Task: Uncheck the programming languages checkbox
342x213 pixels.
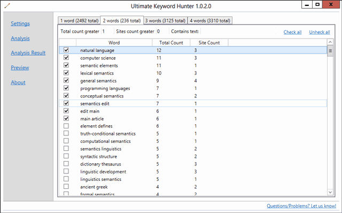Action: point(66,88)
